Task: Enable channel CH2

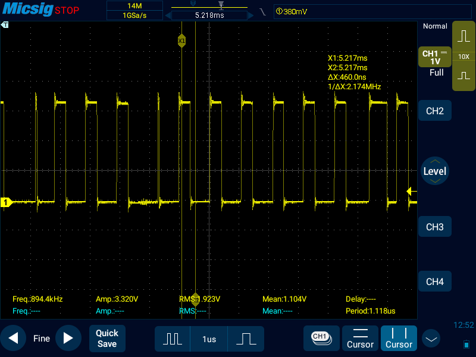Action: [435, 111]
